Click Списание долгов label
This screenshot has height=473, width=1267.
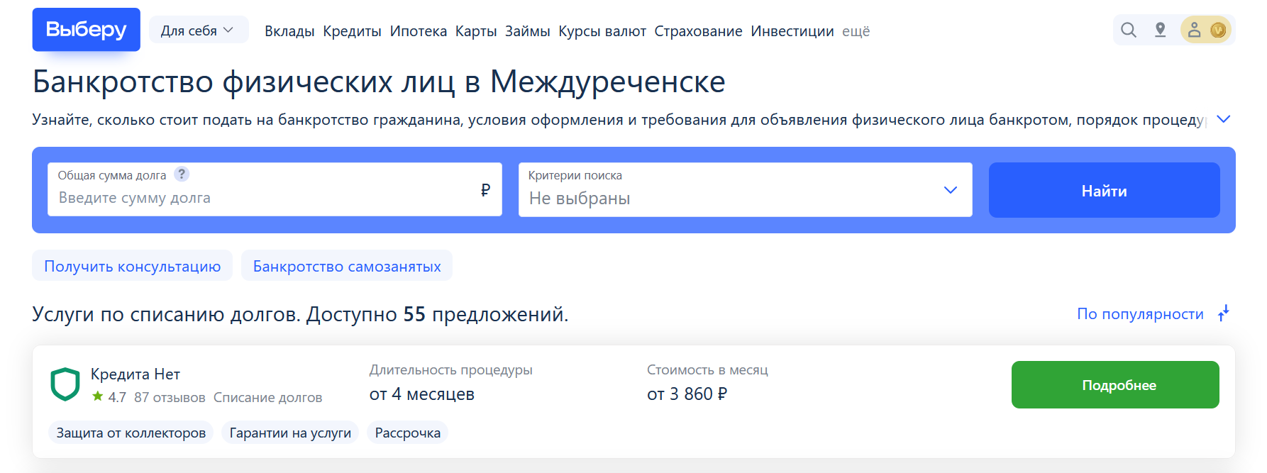click(x=267, y=397)
